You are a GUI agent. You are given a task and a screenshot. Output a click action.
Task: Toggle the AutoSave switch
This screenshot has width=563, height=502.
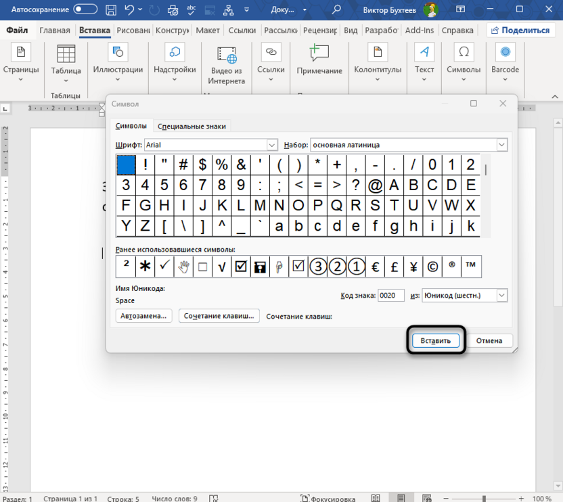point(85,9)
